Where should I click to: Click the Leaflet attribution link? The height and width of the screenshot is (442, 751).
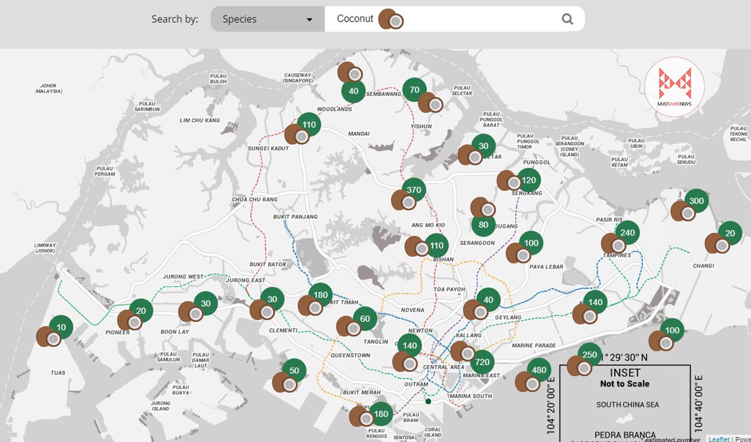[717, 438]
